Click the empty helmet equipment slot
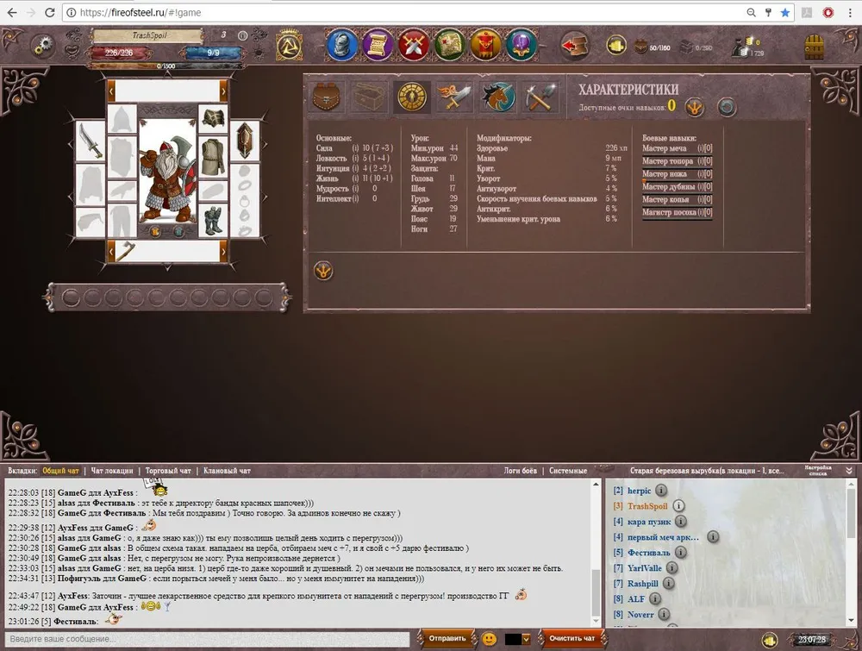The height and width of the screenshot is (651, 862). click(x=122, y=119)
